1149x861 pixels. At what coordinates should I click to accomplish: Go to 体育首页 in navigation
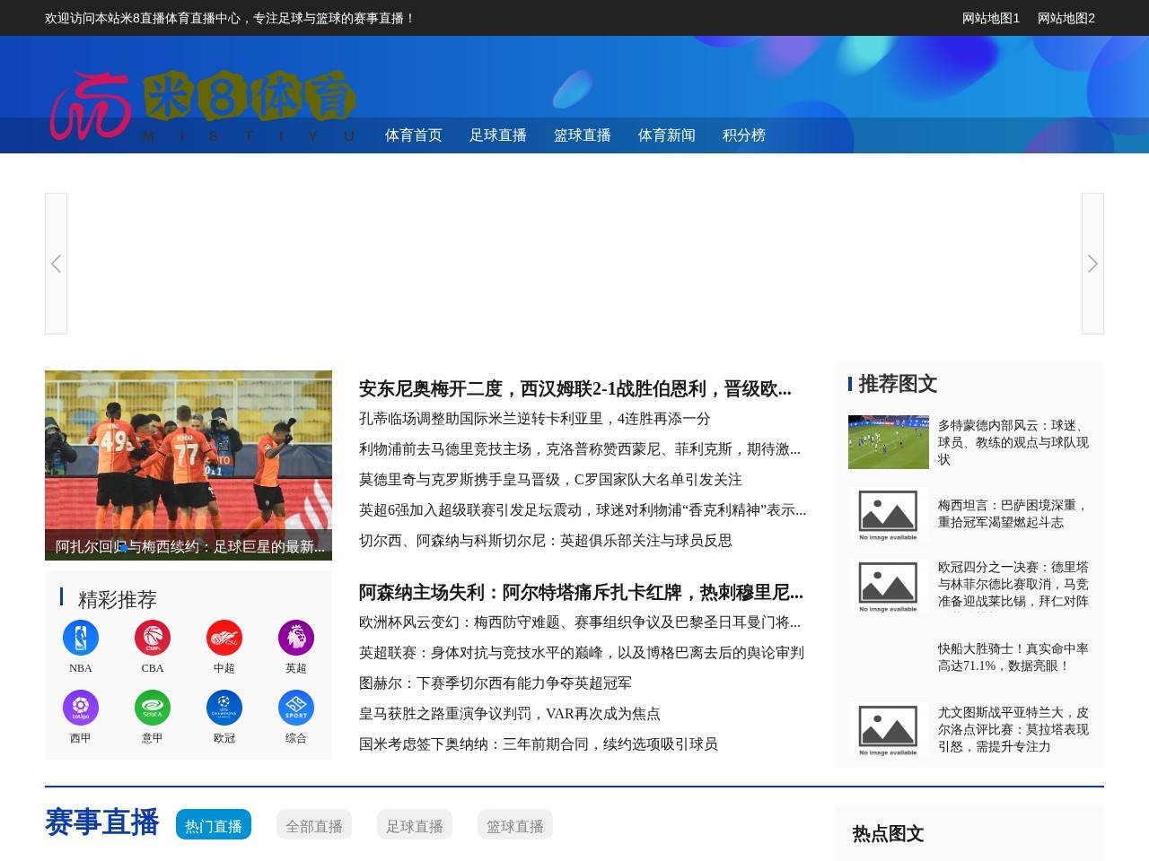(x=414, y=135)
